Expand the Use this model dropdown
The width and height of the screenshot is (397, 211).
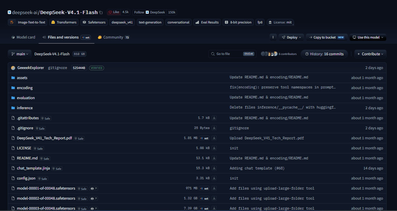(x=368, y=38)
